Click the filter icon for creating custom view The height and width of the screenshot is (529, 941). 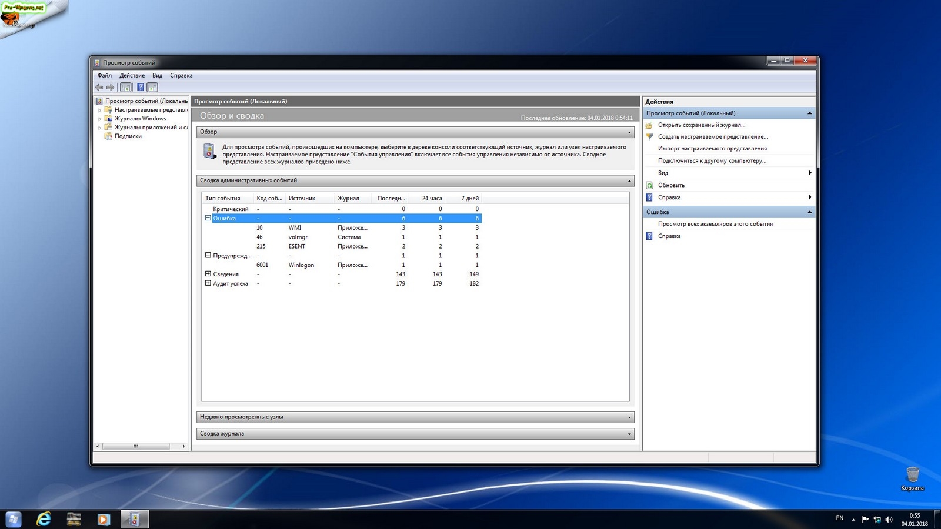click(649, 137)
